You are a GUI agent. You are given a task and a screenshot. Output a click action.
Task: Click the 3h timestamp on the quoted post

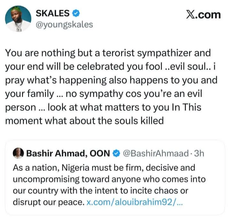coord(199,154)
